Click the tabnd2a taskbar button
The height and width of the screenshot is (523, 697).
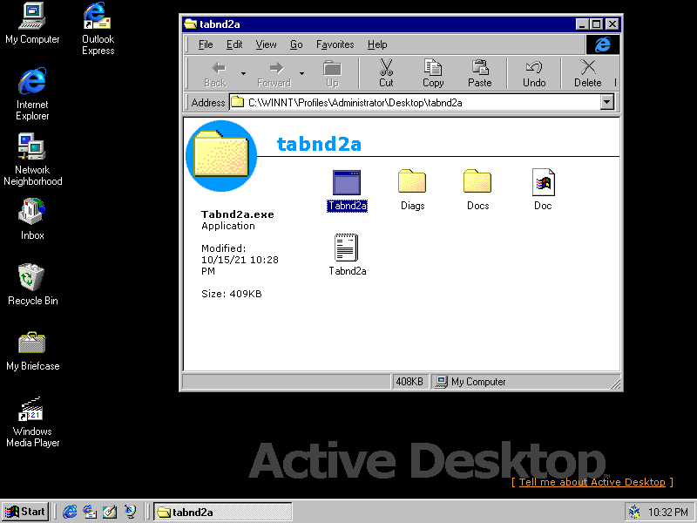click(223, 512)
